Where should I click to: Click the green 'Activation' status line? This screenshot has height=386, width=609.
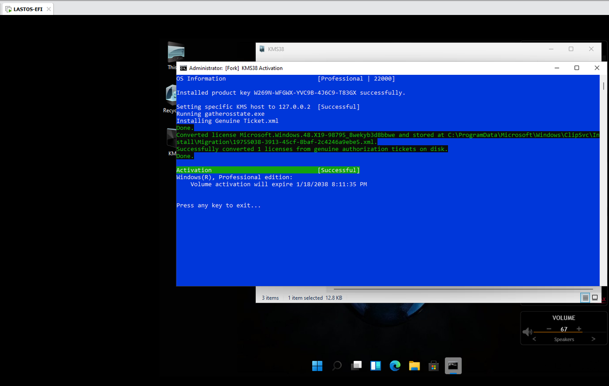[x=268, y=170]
